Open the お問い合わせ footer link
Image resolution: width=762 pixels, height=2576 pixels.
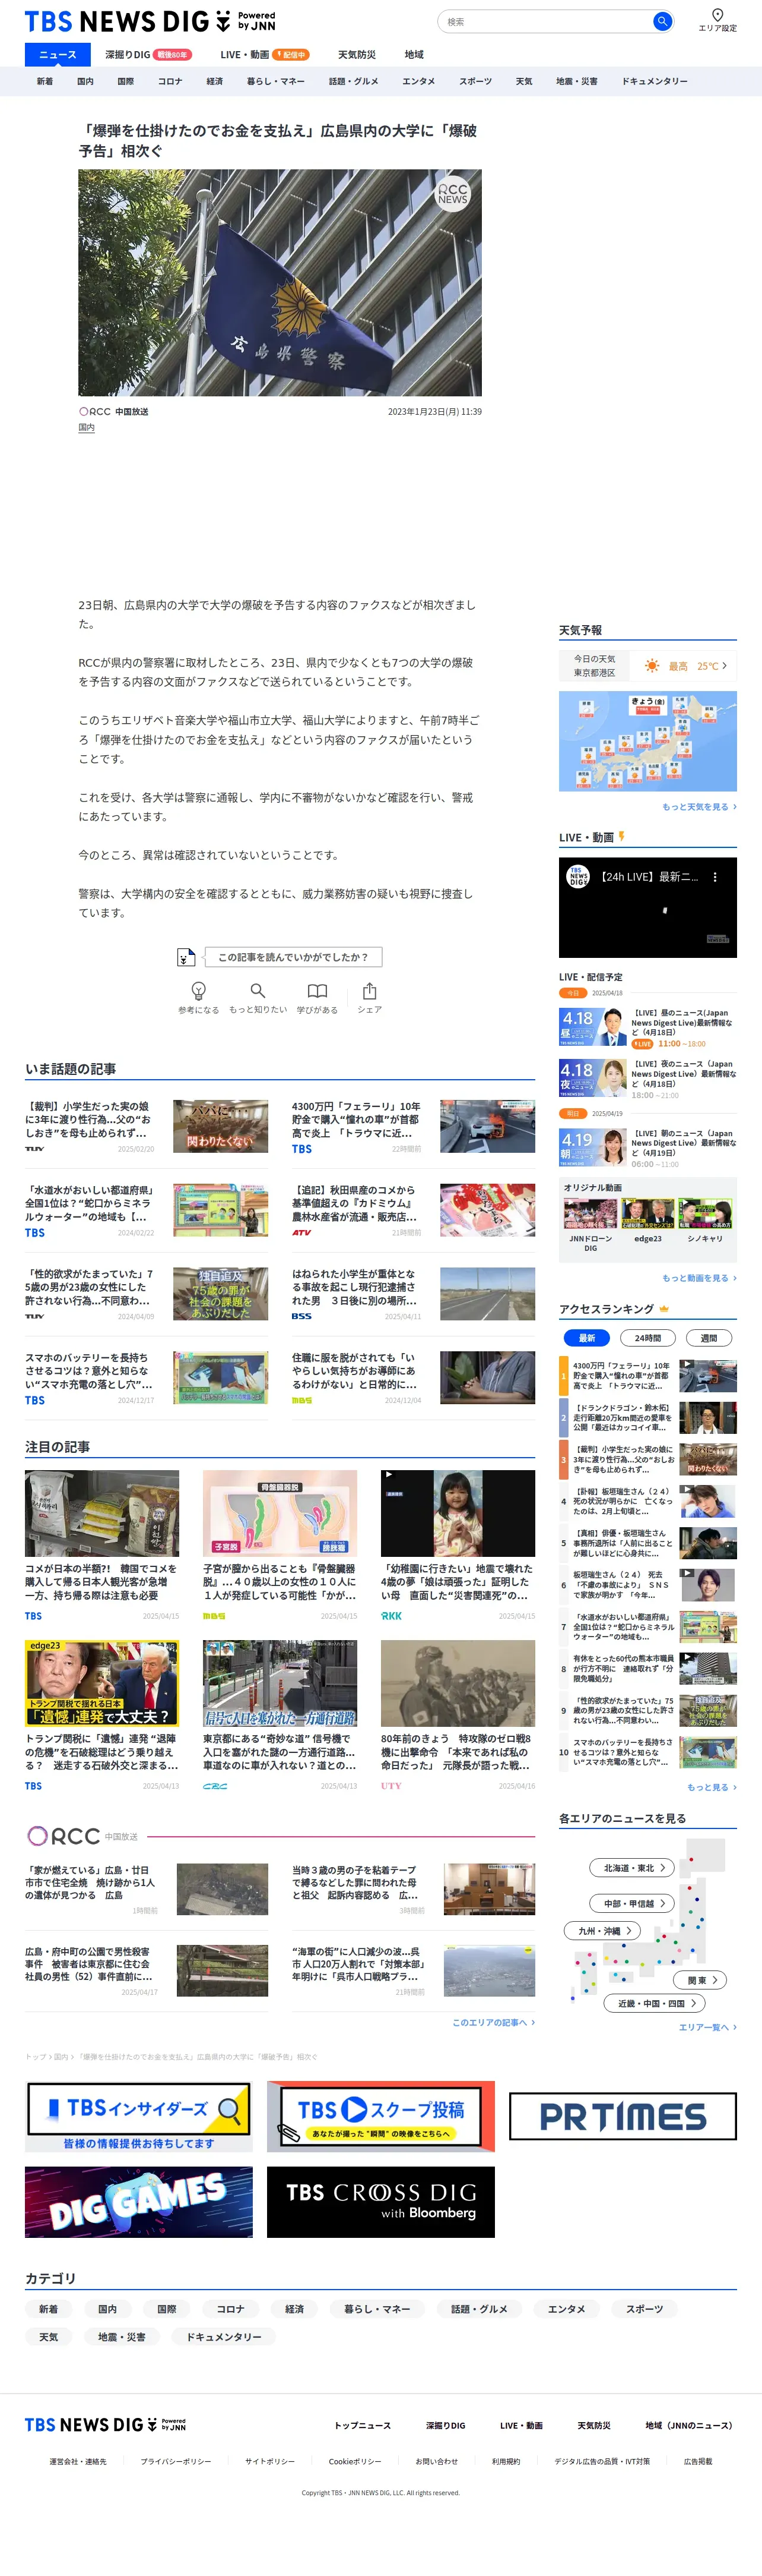click(x=436, y=2461)
